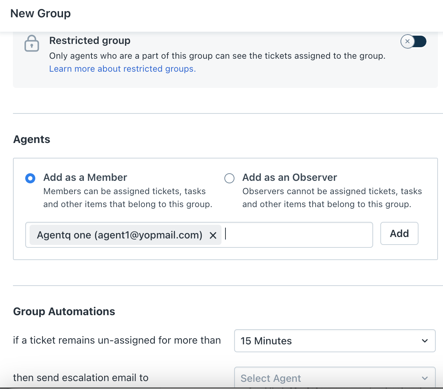Toggle the Restricted group switch
Image resolution: width=443 pixels, height=389 pixels.
(x=413, y=42)
